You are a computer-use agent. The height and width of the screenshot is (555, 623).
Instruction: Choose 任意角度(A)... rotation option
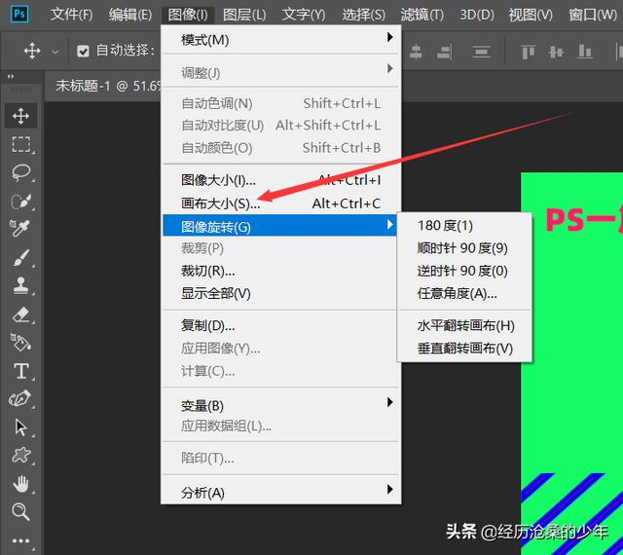tap(464, 293)
